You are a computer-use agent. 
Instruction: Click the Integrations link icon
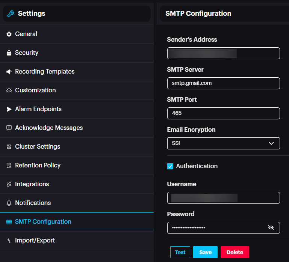(x=9, y=184)
